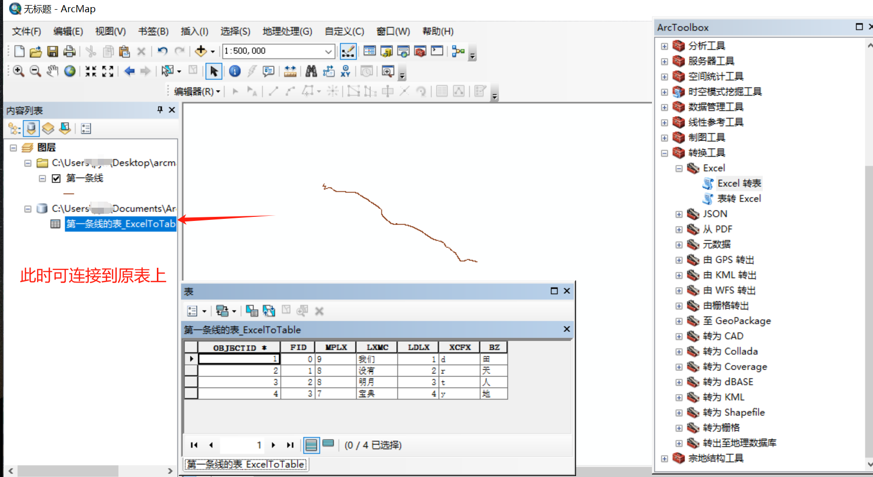Pick the Identify tool
Image resolution: width=873 pixels, height=477 pixels.
235,71
